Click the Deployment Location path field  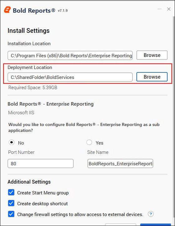point(70,77)
